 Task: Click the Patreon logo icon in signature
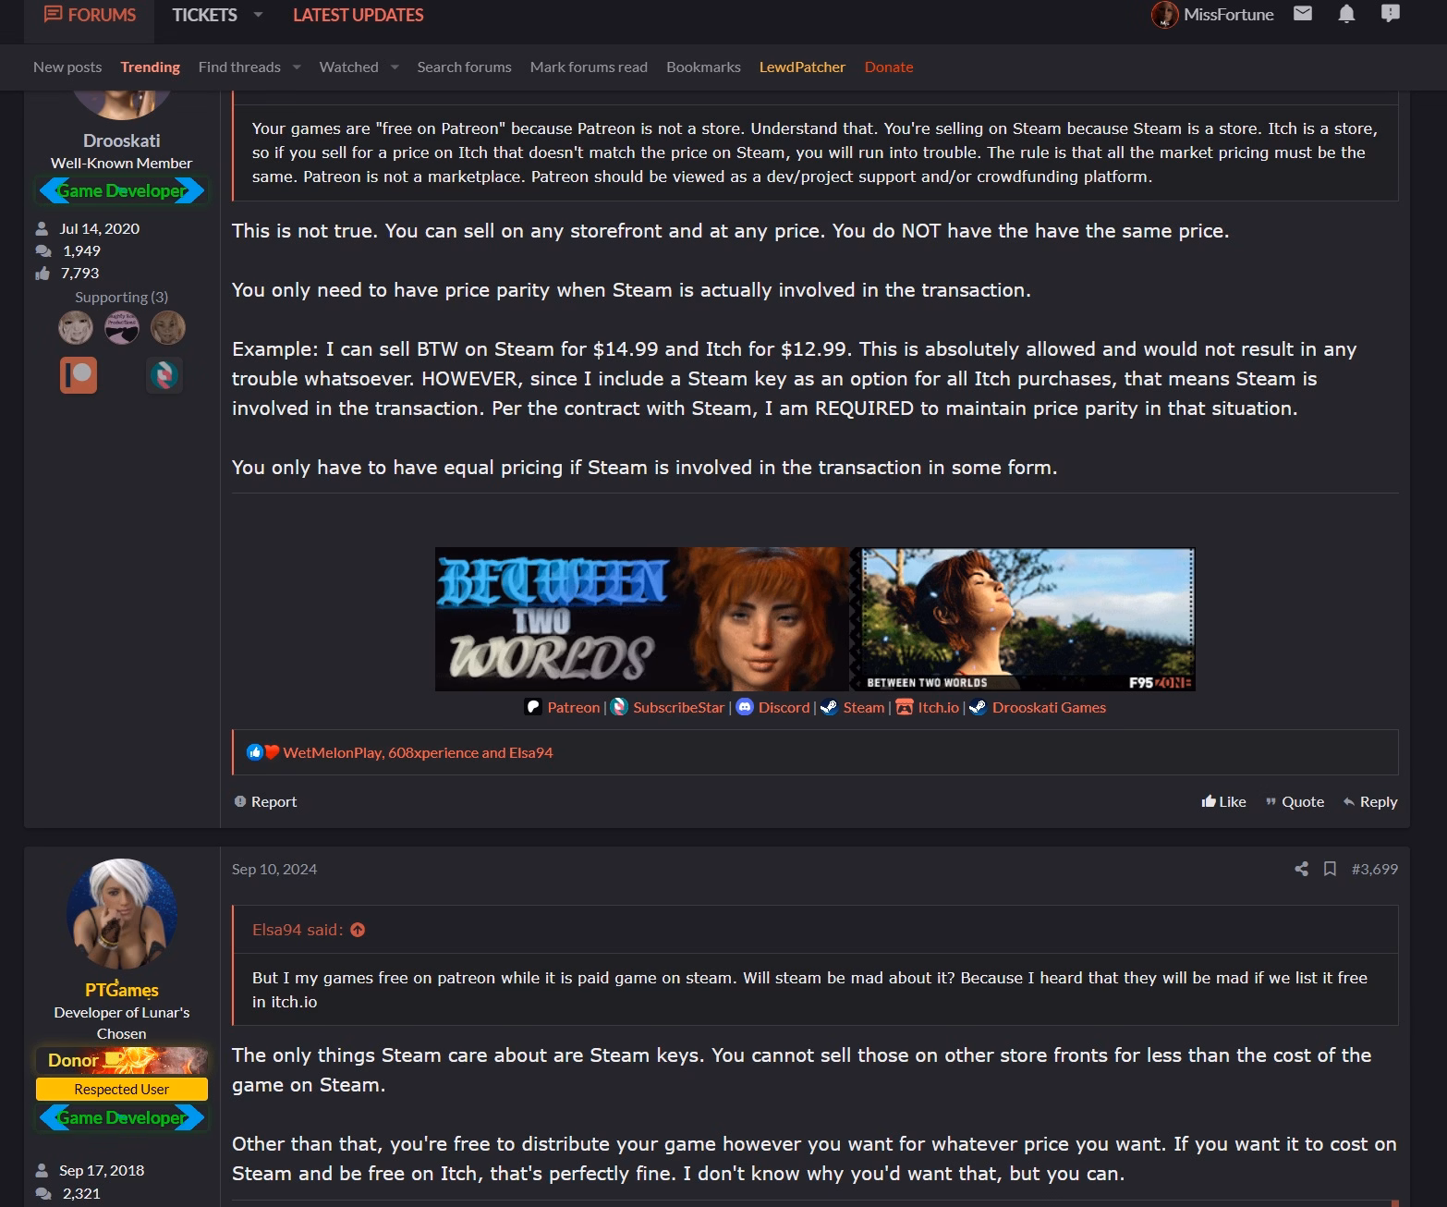[x=533, y=707]
